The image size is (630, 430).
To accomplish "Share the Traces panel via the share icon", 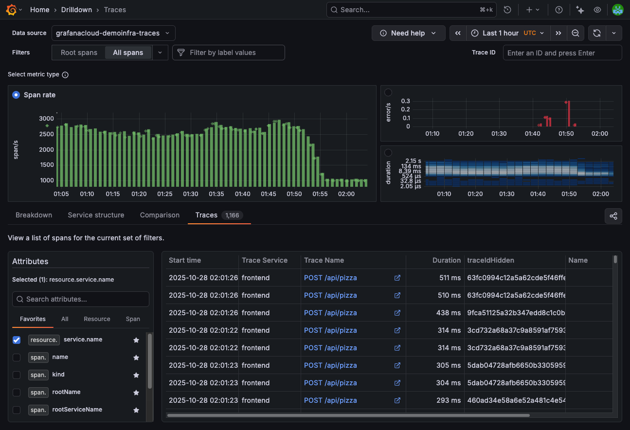I will pyautogui.click(x=613, y=215).
